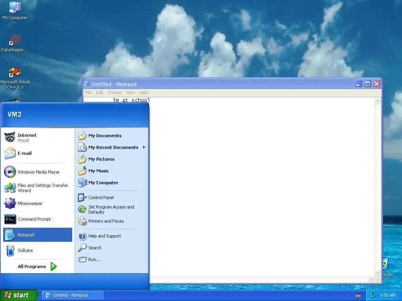Click Notepad horizontal scrollbar right arrow
Viewport: 402px width, 301px height.
tap(371, 279)
